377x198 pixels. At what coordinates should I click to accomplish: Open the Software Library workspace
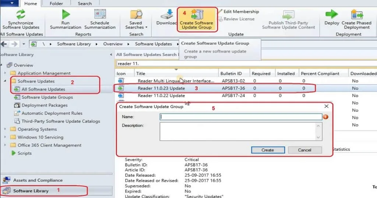click(31, 191)
